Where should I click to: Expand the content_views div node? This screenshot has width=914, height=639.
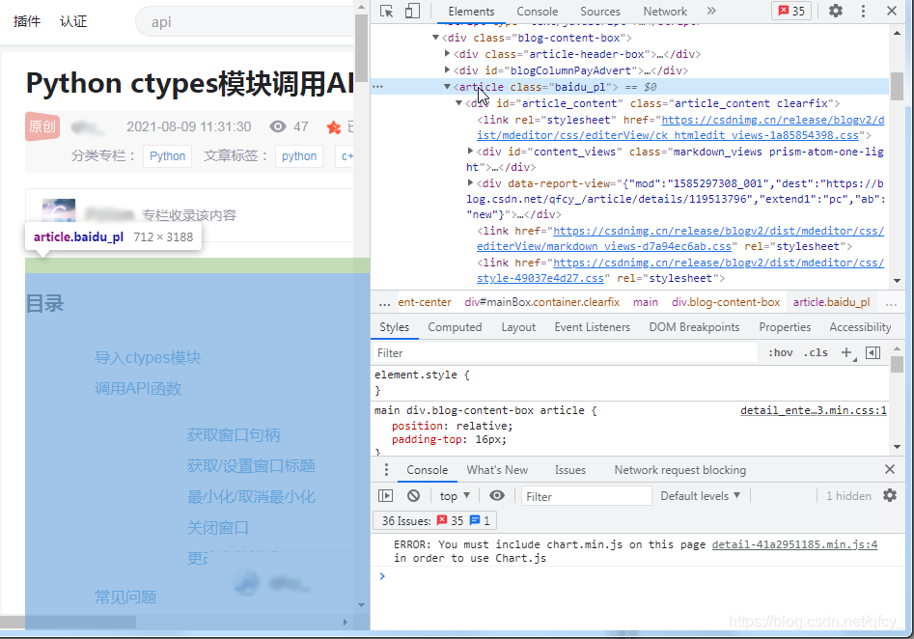[470, 151]
